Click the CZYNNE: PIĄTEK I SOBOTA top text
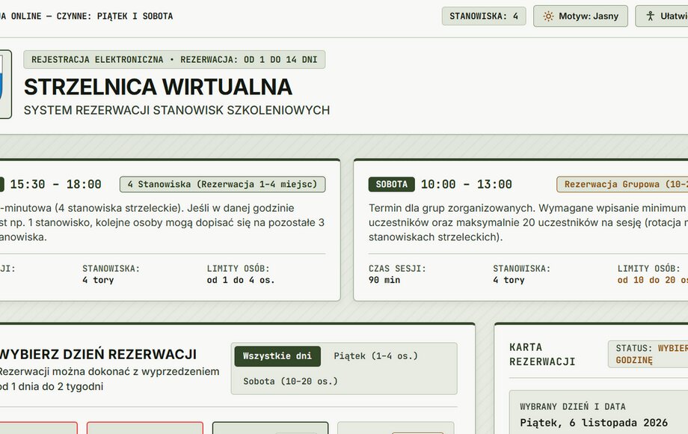 (x=114, y=16)
